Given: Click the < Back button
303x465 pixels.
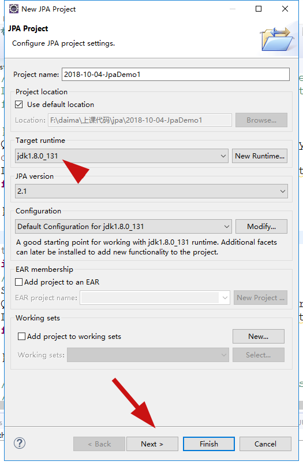Looking at the screenshot, I should (99, 444).
